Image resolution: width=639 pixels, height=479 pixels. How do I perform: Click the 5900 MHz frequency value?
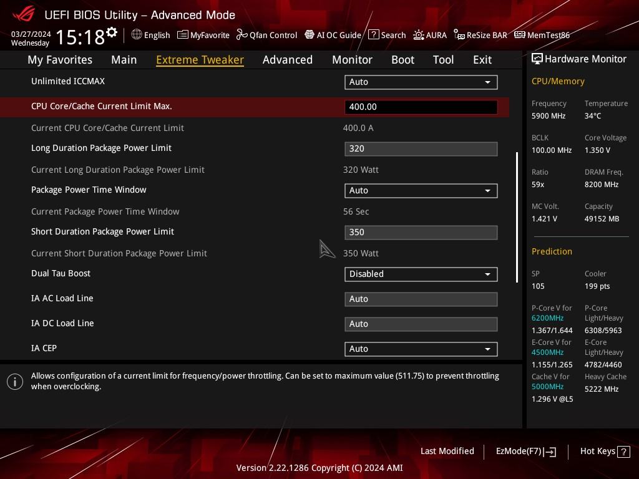click(548, 116)
